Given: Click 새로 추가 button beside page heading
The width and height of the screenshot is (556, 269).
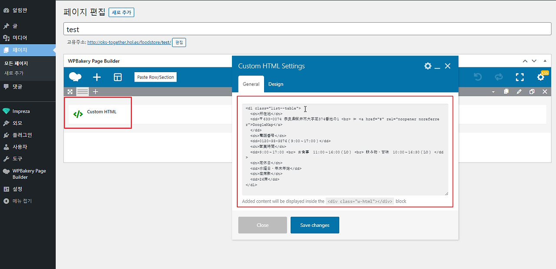Looking at the screenshot, I should (x=121, y=13).
